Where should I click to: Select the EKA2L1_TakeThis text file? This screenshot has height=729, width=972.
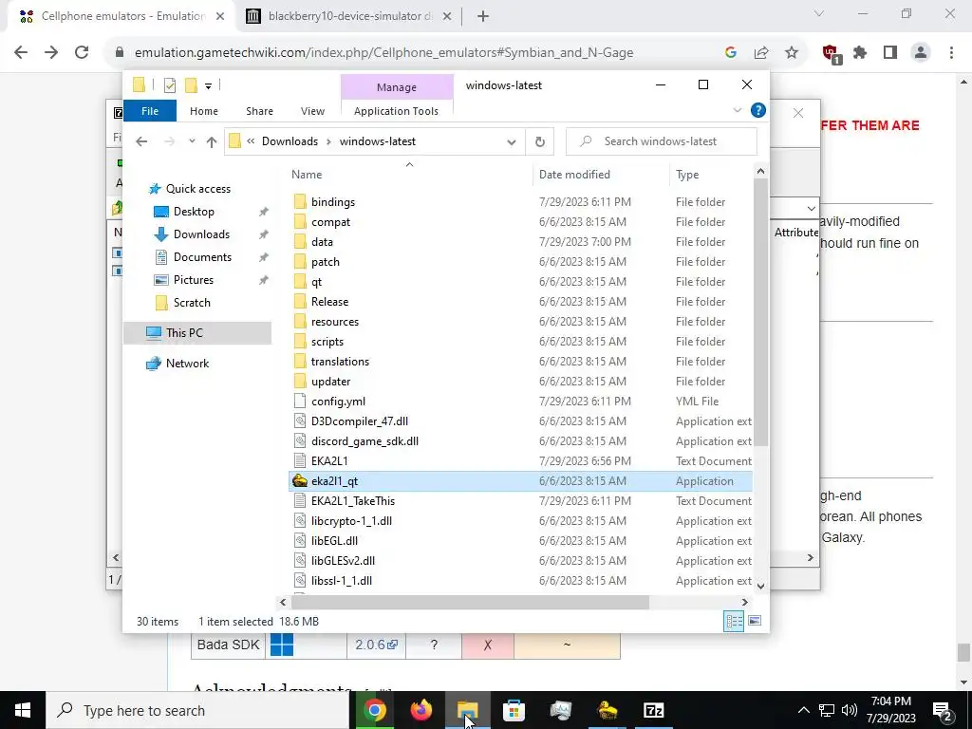click(x=353, y=501)
